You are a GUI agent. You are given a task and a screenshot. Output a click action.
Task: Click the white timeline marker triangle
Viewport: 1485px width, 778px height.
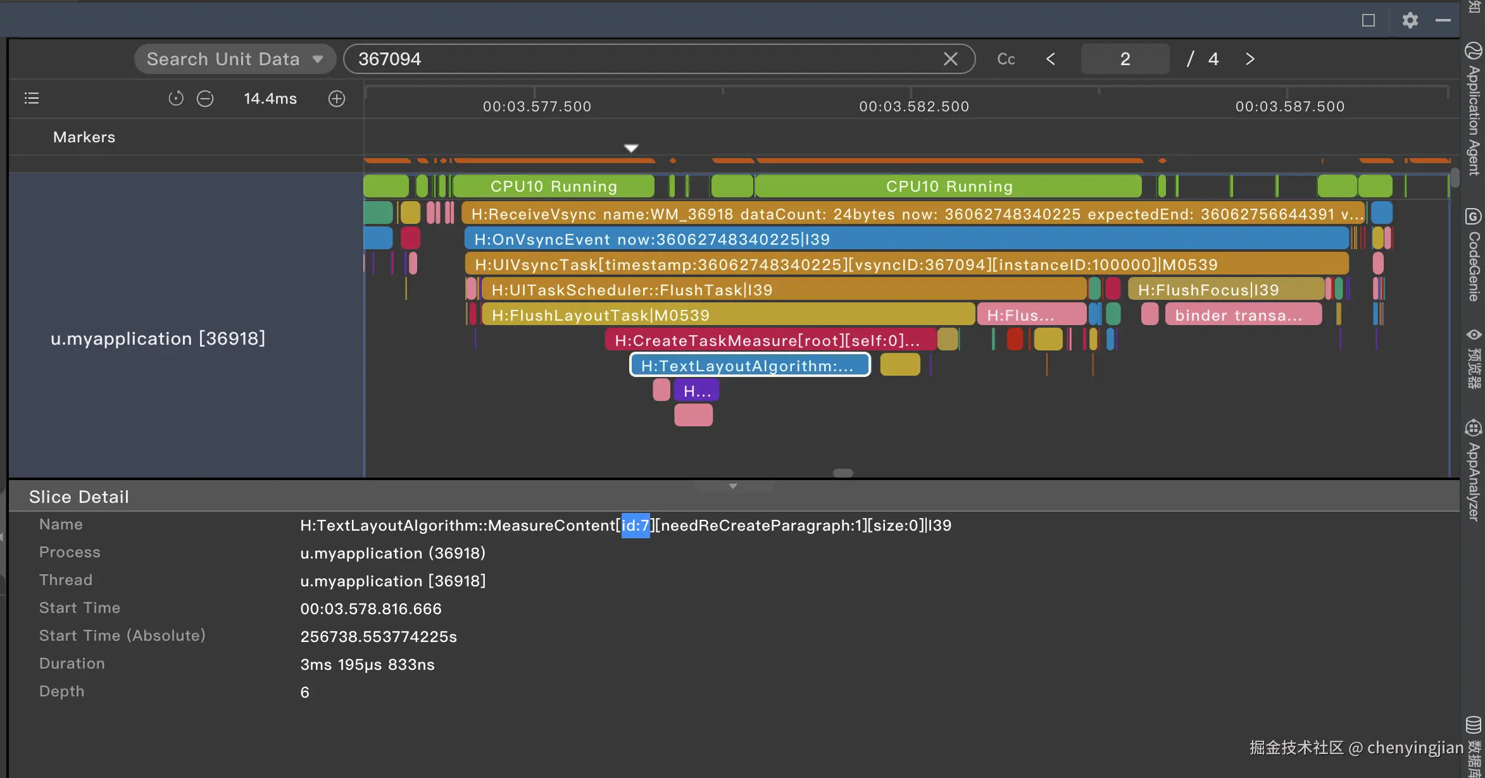pos(631,148)
